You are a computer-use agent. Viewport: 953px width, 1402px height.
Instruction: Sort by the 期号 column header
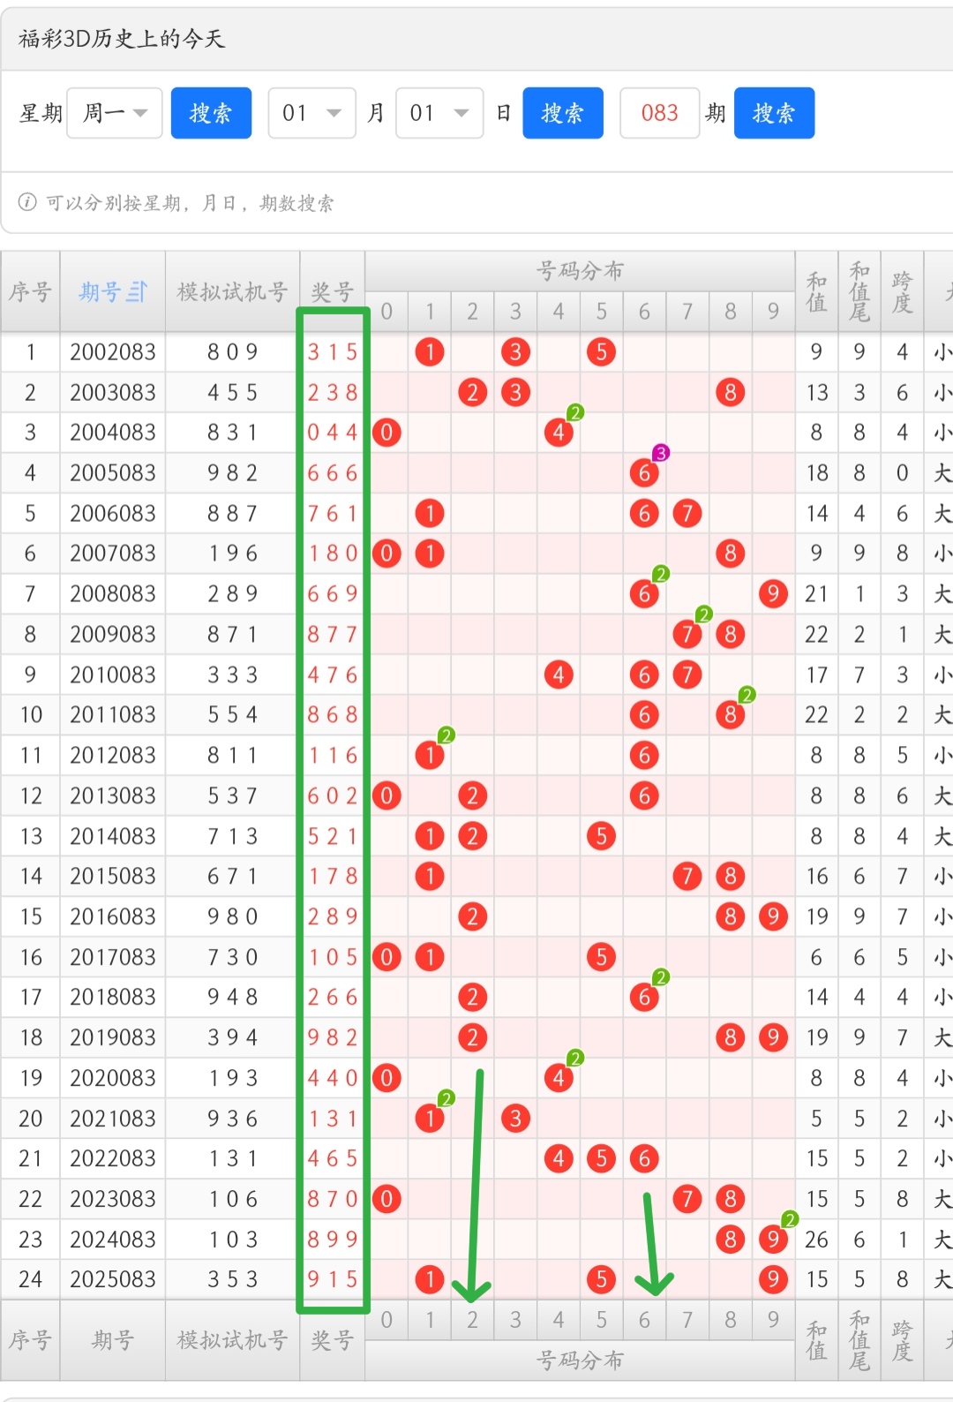[113, 291]
